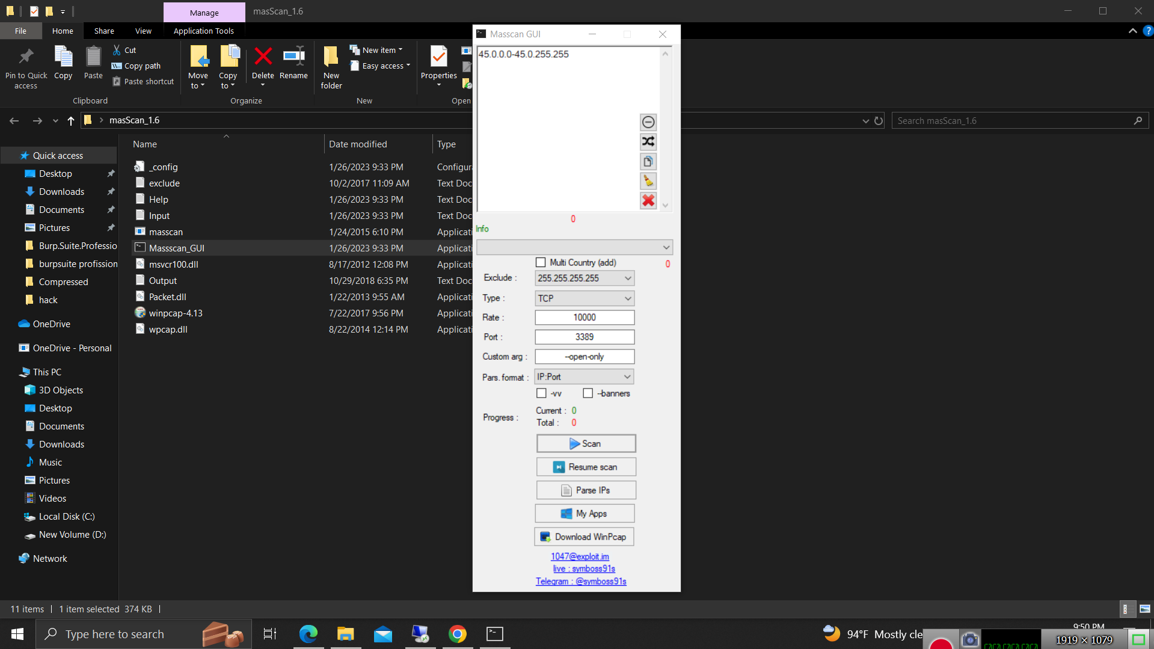Open the Exclude dropdown list
The image size is (1154, 649).
point(627,278)
